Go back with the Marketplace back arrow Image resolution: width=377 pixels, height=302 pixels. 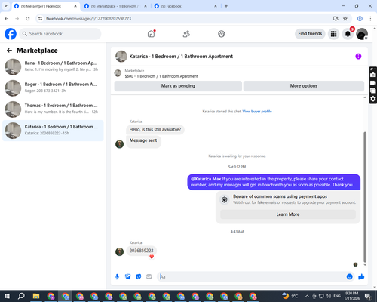point(9,51)
